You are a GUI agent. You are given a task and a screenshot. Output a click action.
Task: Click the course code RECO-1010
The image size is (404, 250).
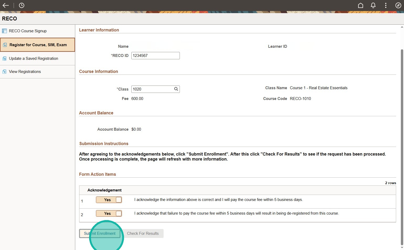pyautogui.click(x=300, y=99)
